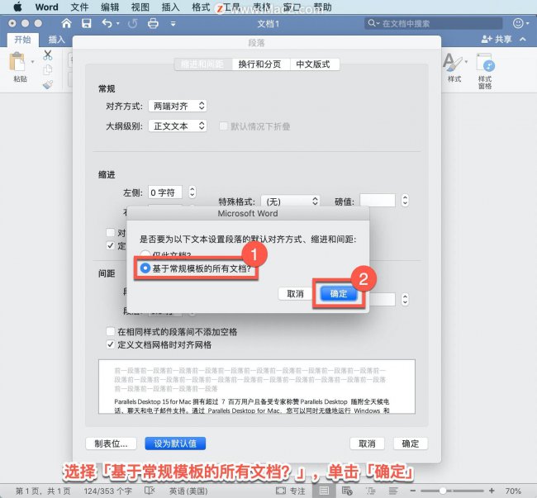Viewport: 537px width, 498px height.
Task: Open 大纲级别 dropdown showing 正文文本
Action: (178, 126)
